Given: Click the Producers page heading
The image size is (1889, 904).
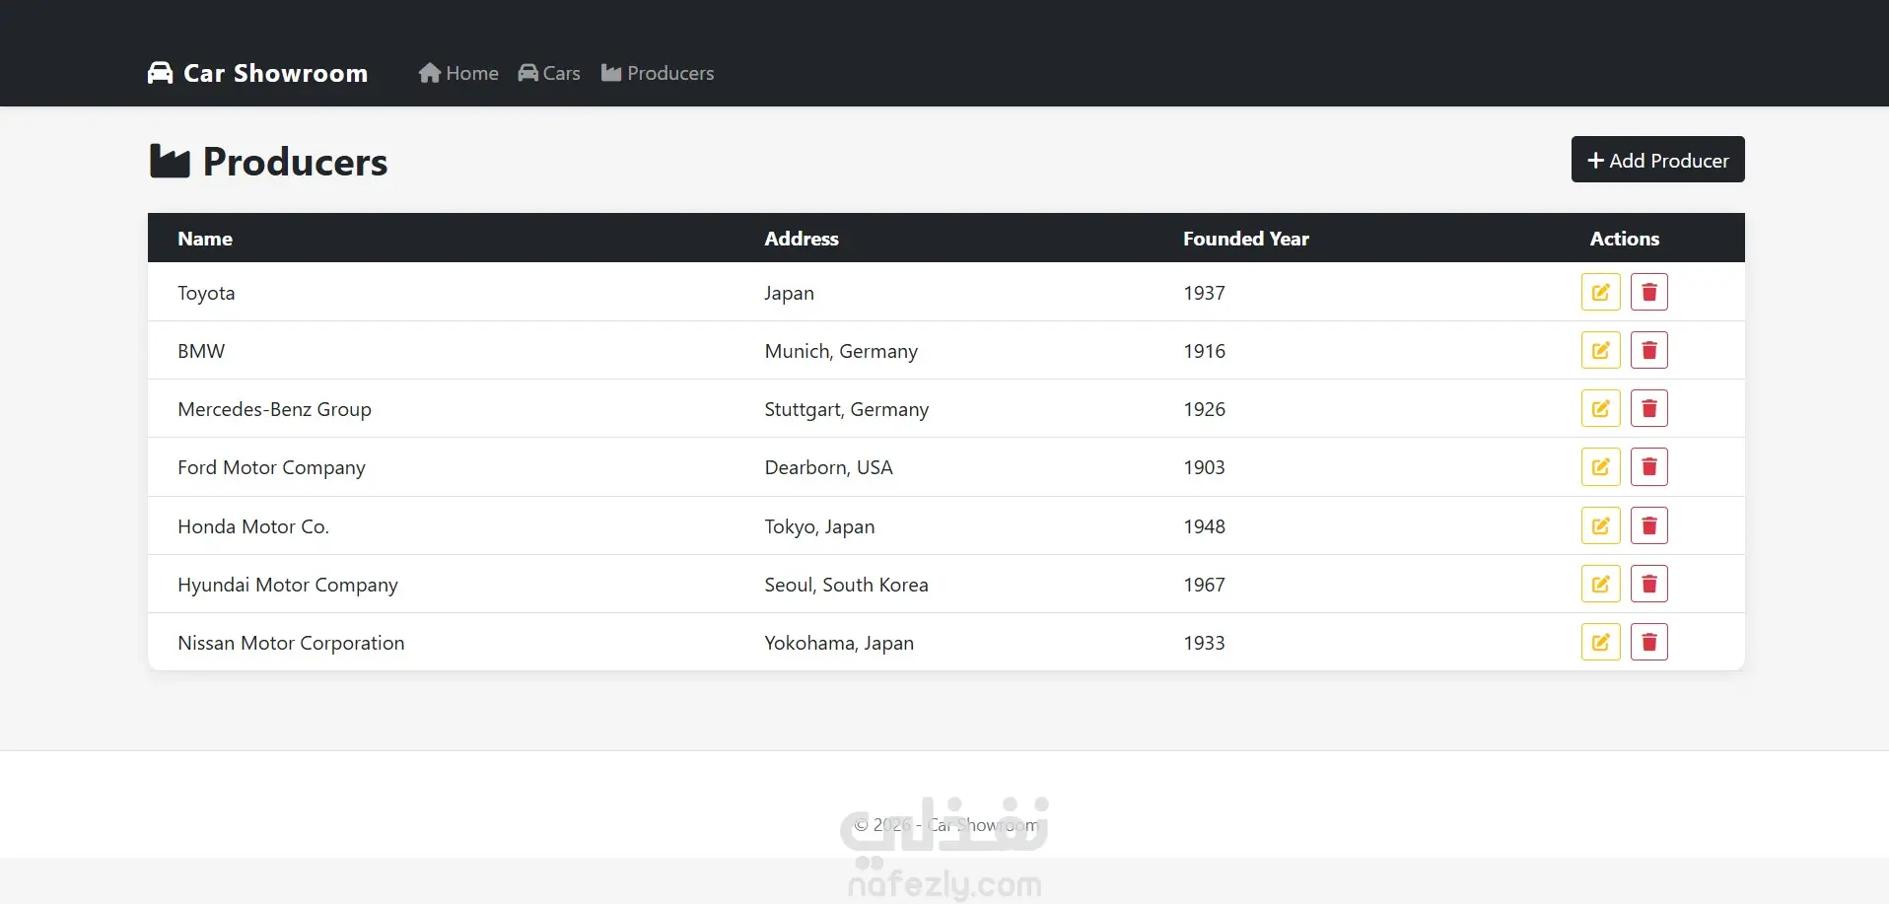Looking at the screenshot, I should pos(268,162).
